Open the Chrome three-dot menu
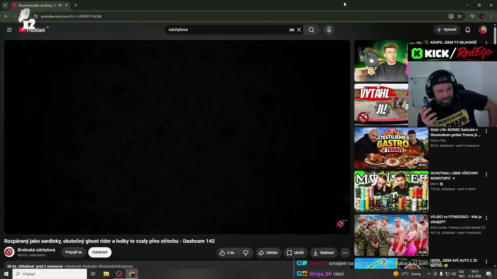 coord(491,16)
